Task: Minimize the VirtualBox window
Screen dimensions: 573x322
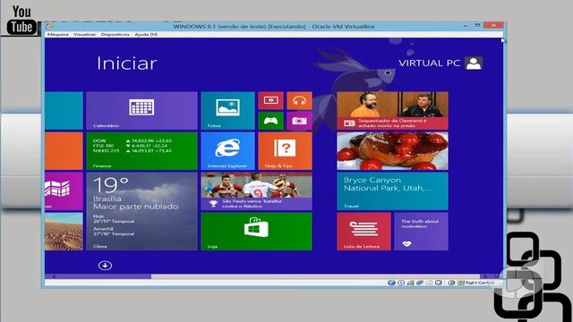Action: (x=466, y=26)
